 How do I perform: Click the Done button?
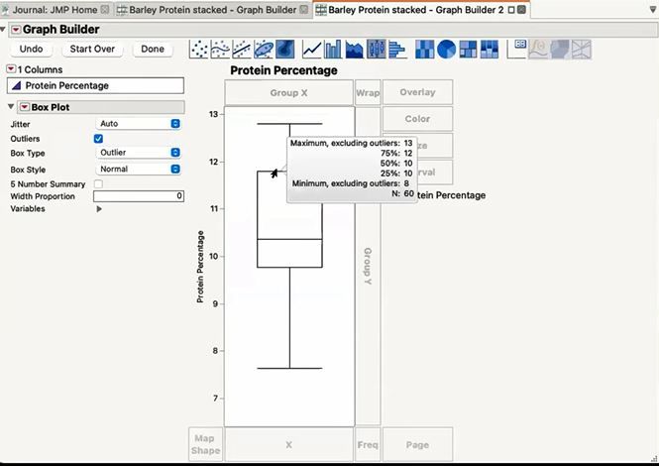coord(153,49)
